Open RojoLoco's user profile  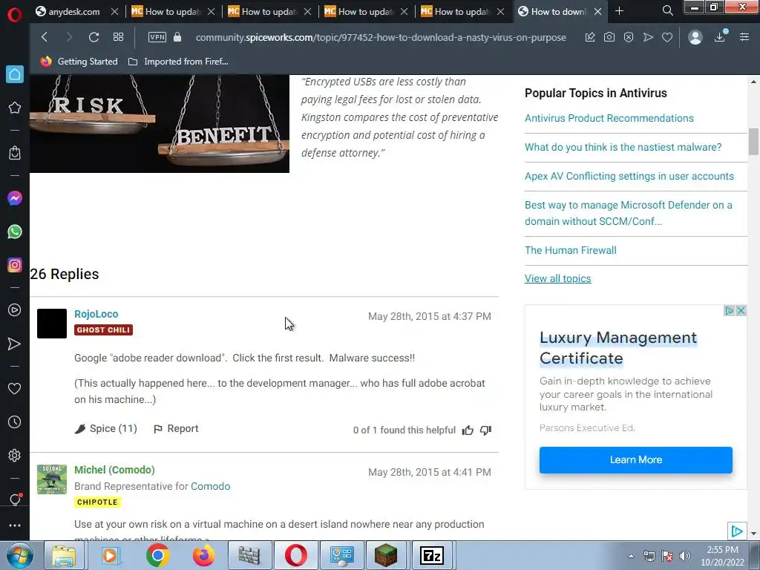point(96,314)
